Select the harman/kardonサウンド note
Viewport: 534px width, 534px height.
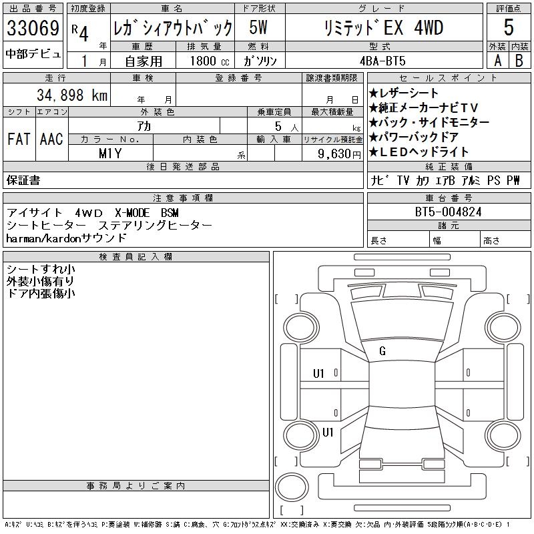click(x=66, y=238)
